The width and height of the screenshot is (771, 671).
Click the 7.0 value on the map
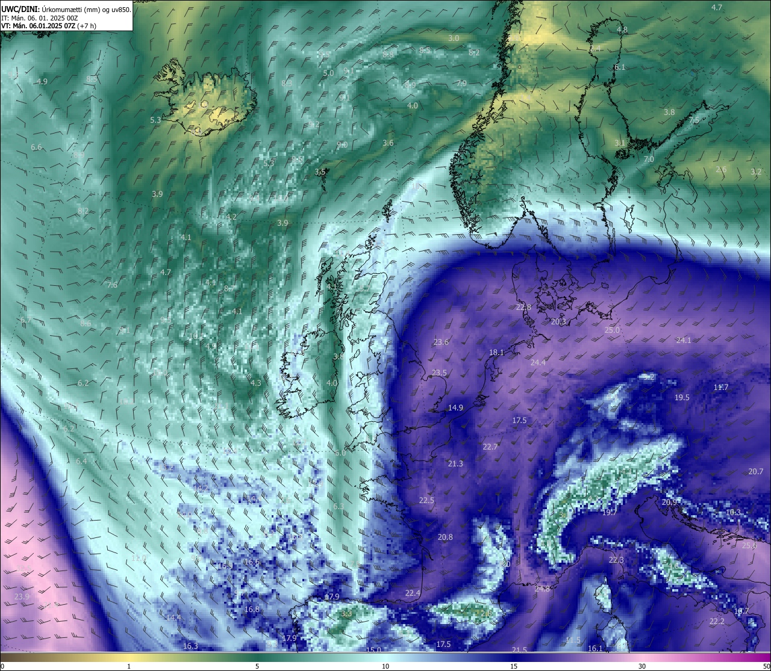(x=649, y=159)
